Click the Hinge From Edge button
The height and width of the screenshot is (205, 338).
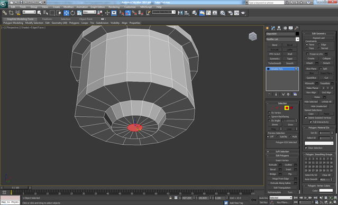point(280,179)
